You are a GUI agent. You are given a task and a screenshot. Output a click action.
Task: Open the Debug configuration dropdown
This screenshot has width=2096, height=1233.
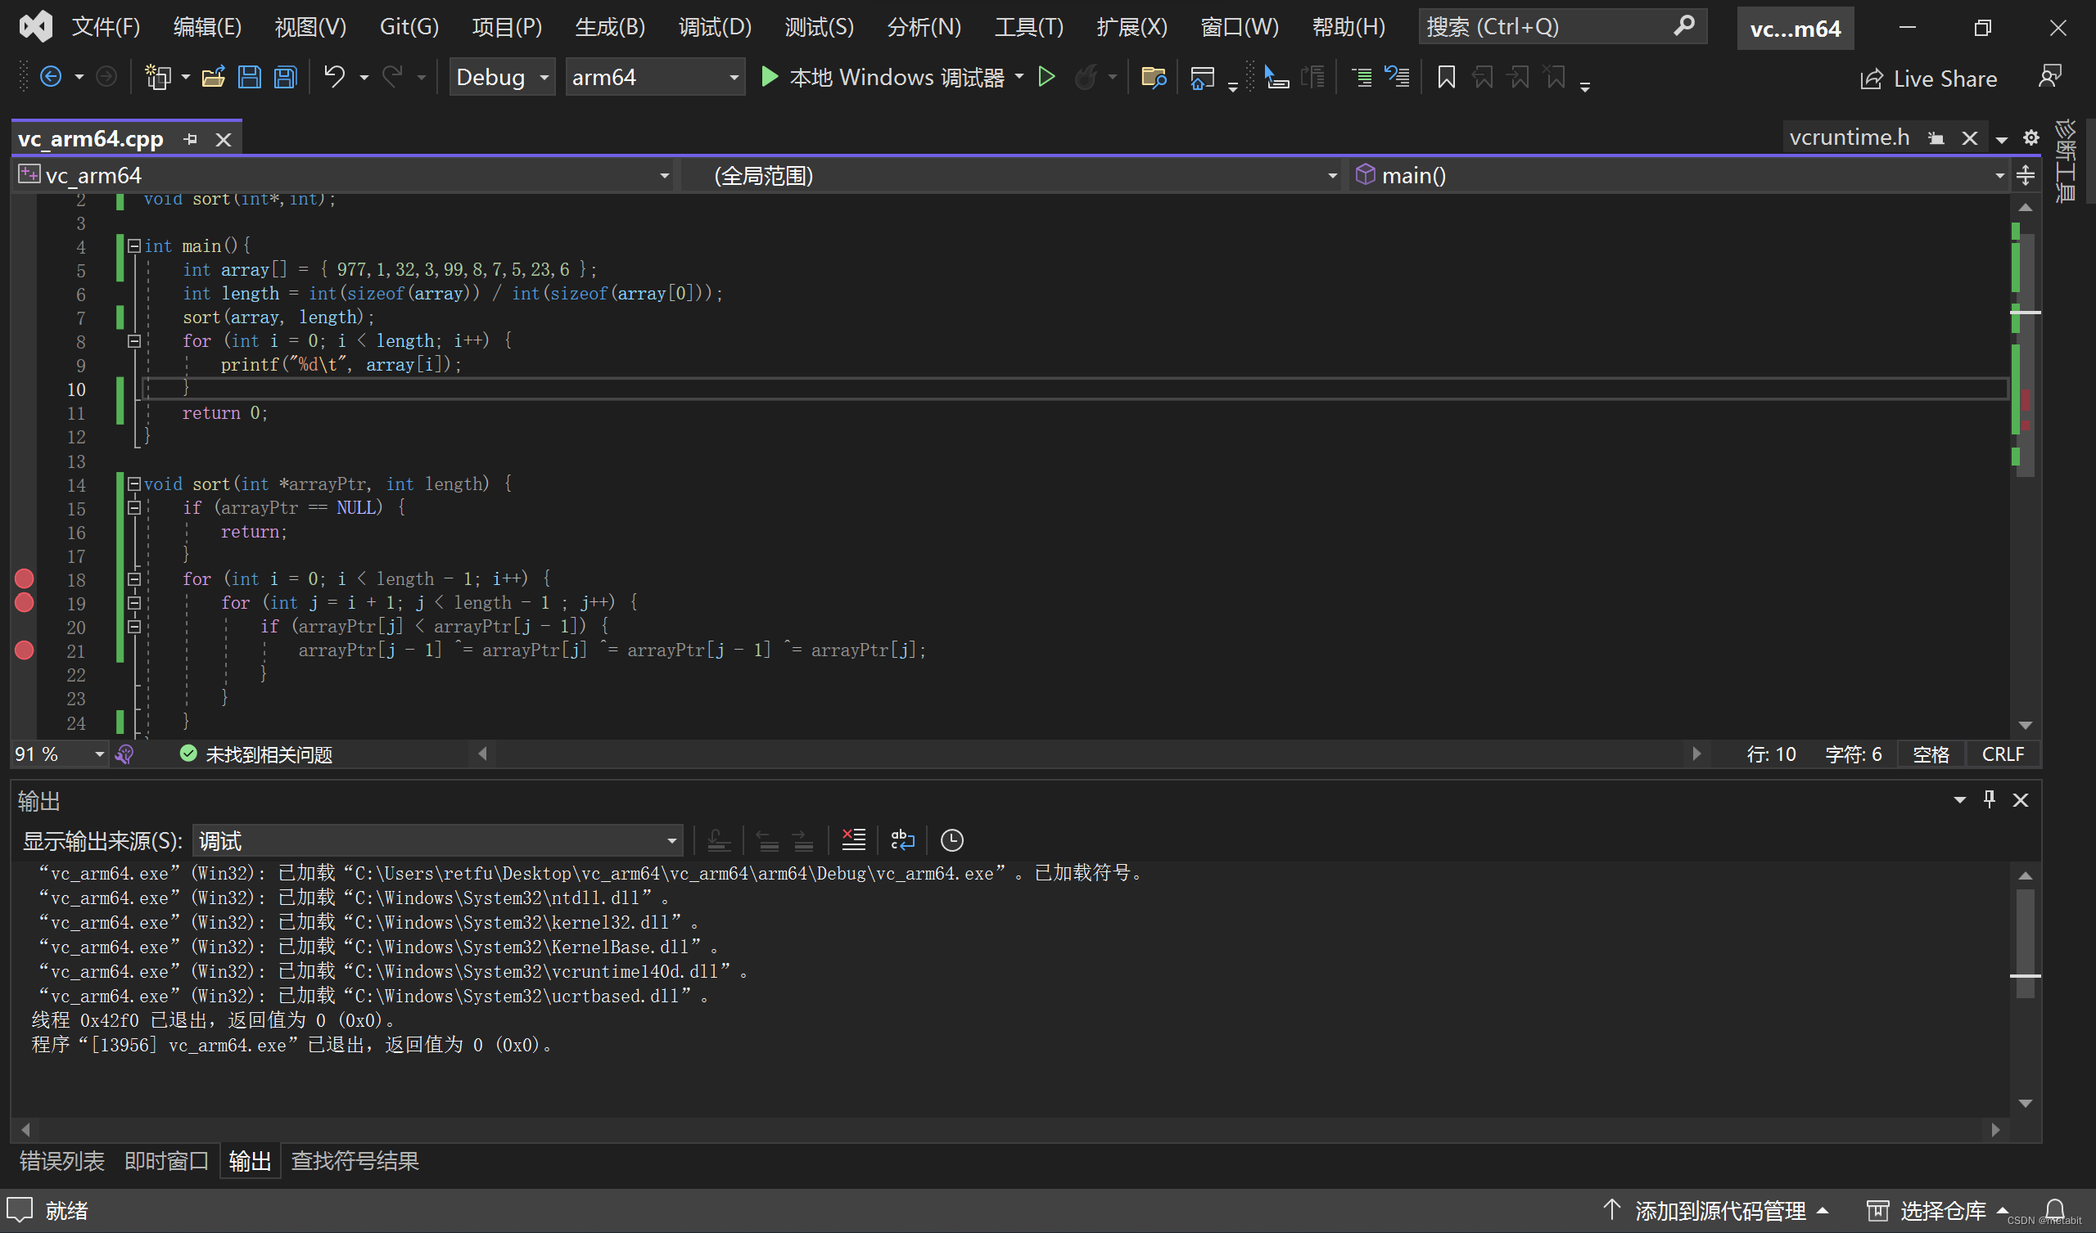pos(502,78)
